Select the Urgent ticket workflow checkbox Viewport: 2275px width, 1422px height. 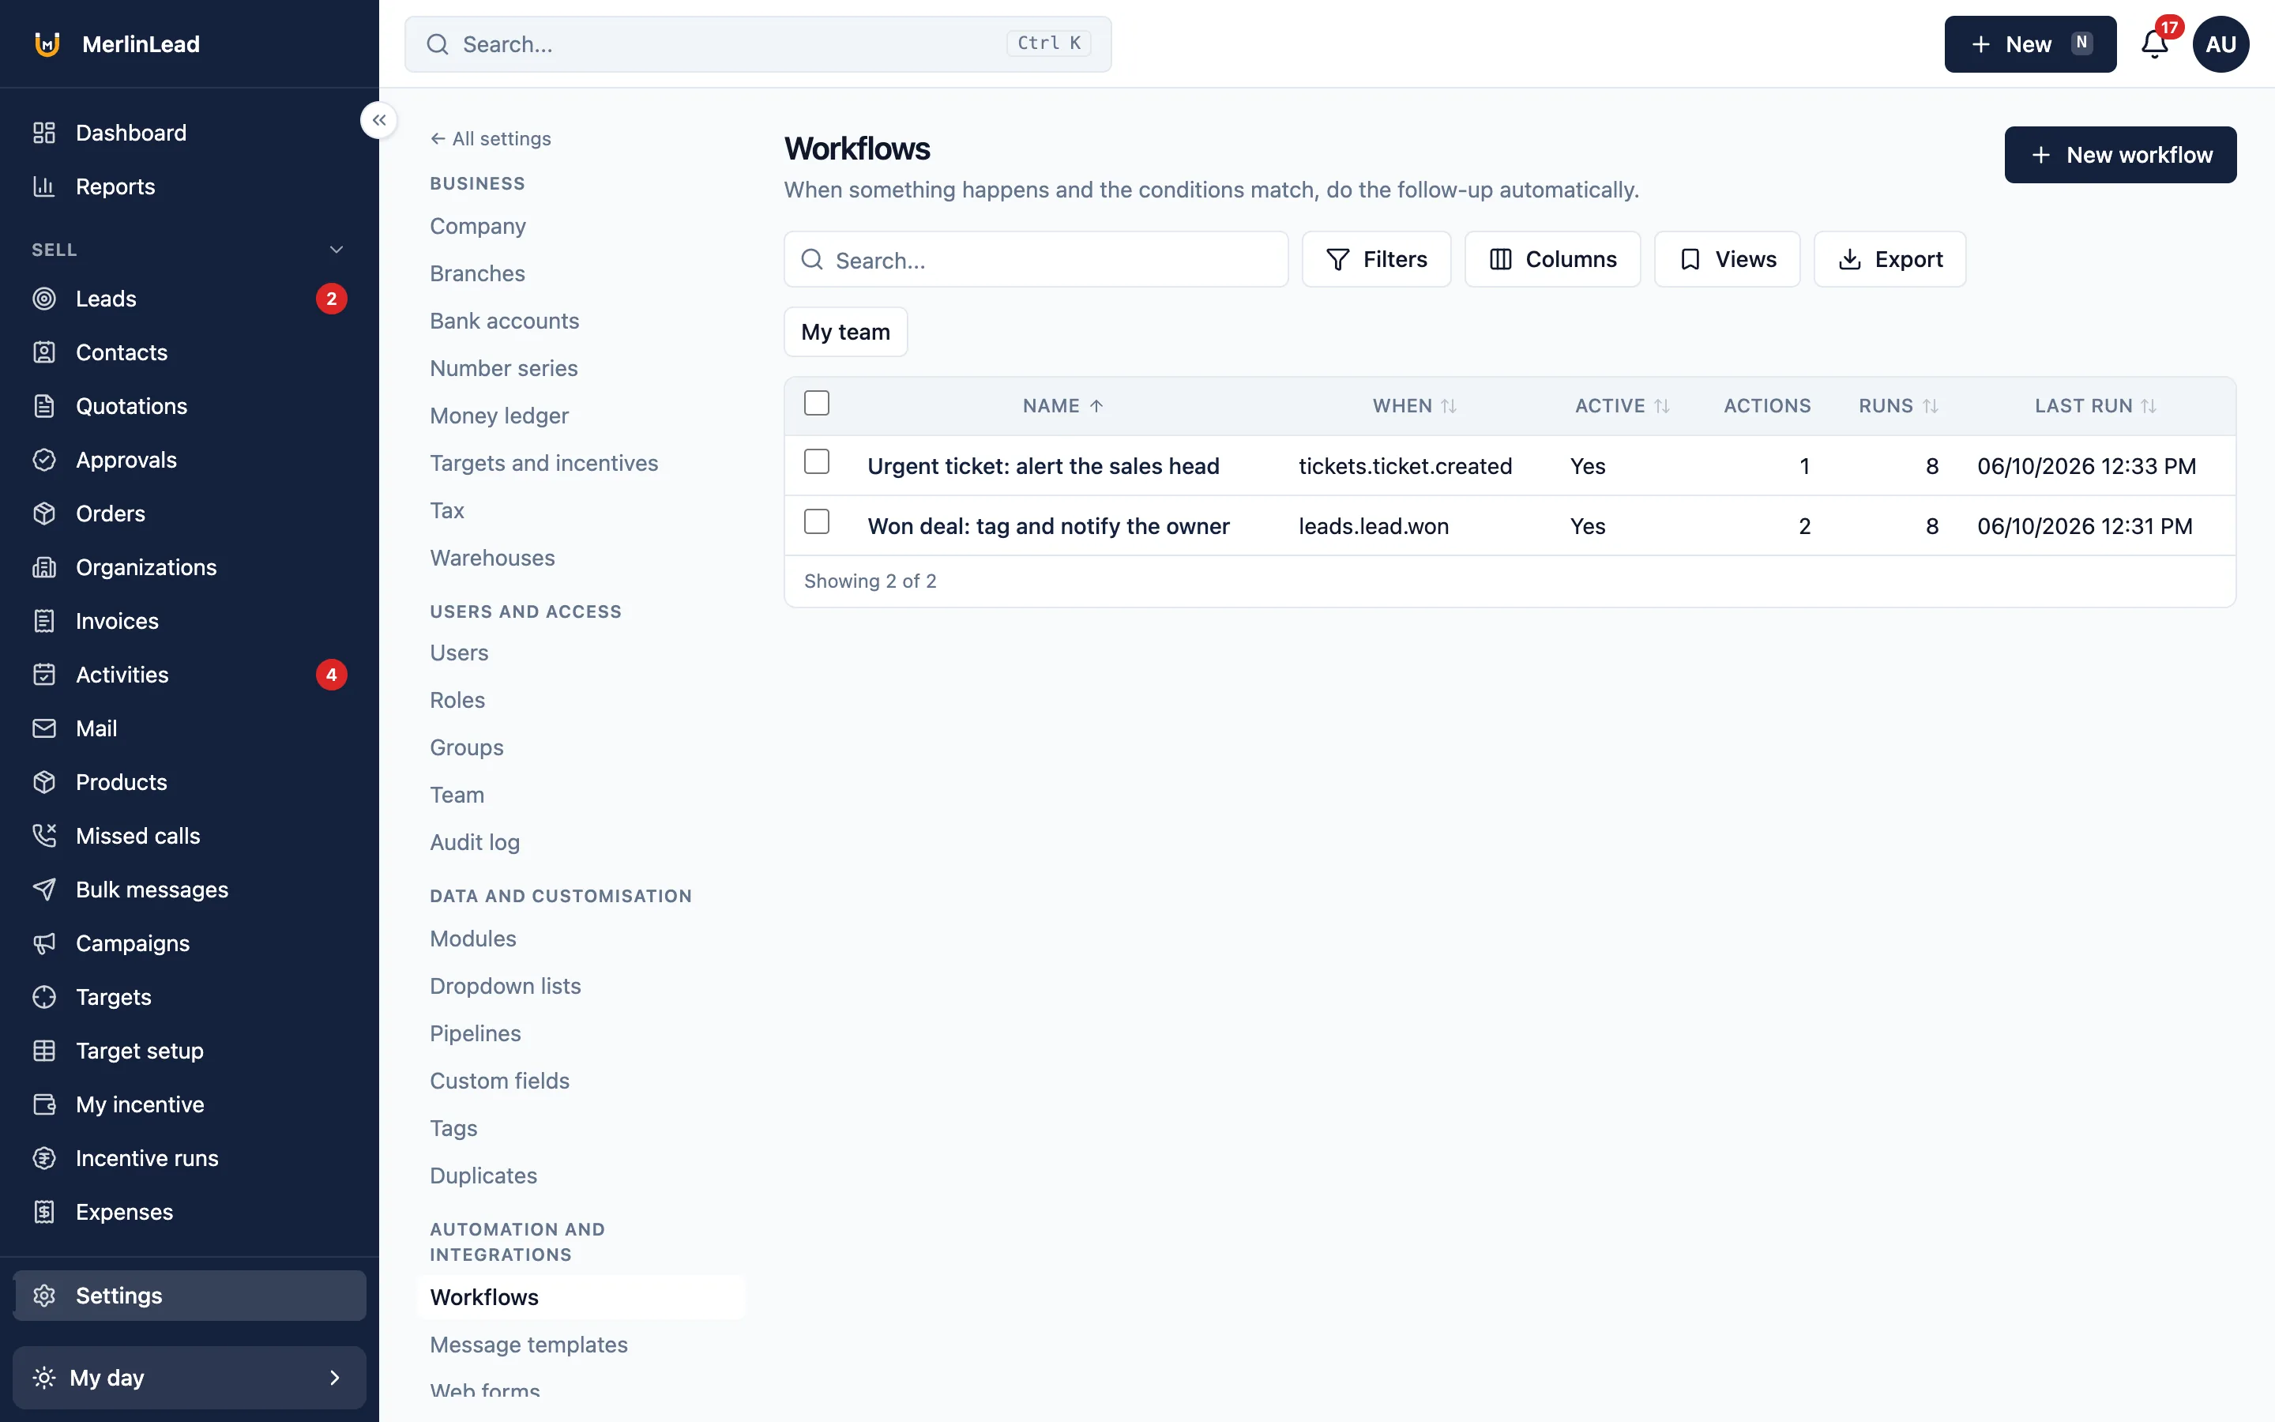(x=816, y=462)
